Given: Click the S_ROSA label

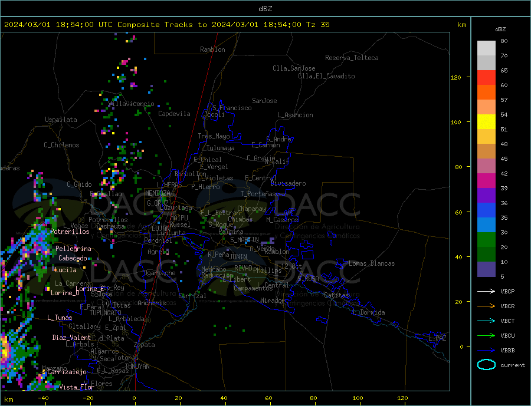Looking at the screenshot, I should [308, 279].
